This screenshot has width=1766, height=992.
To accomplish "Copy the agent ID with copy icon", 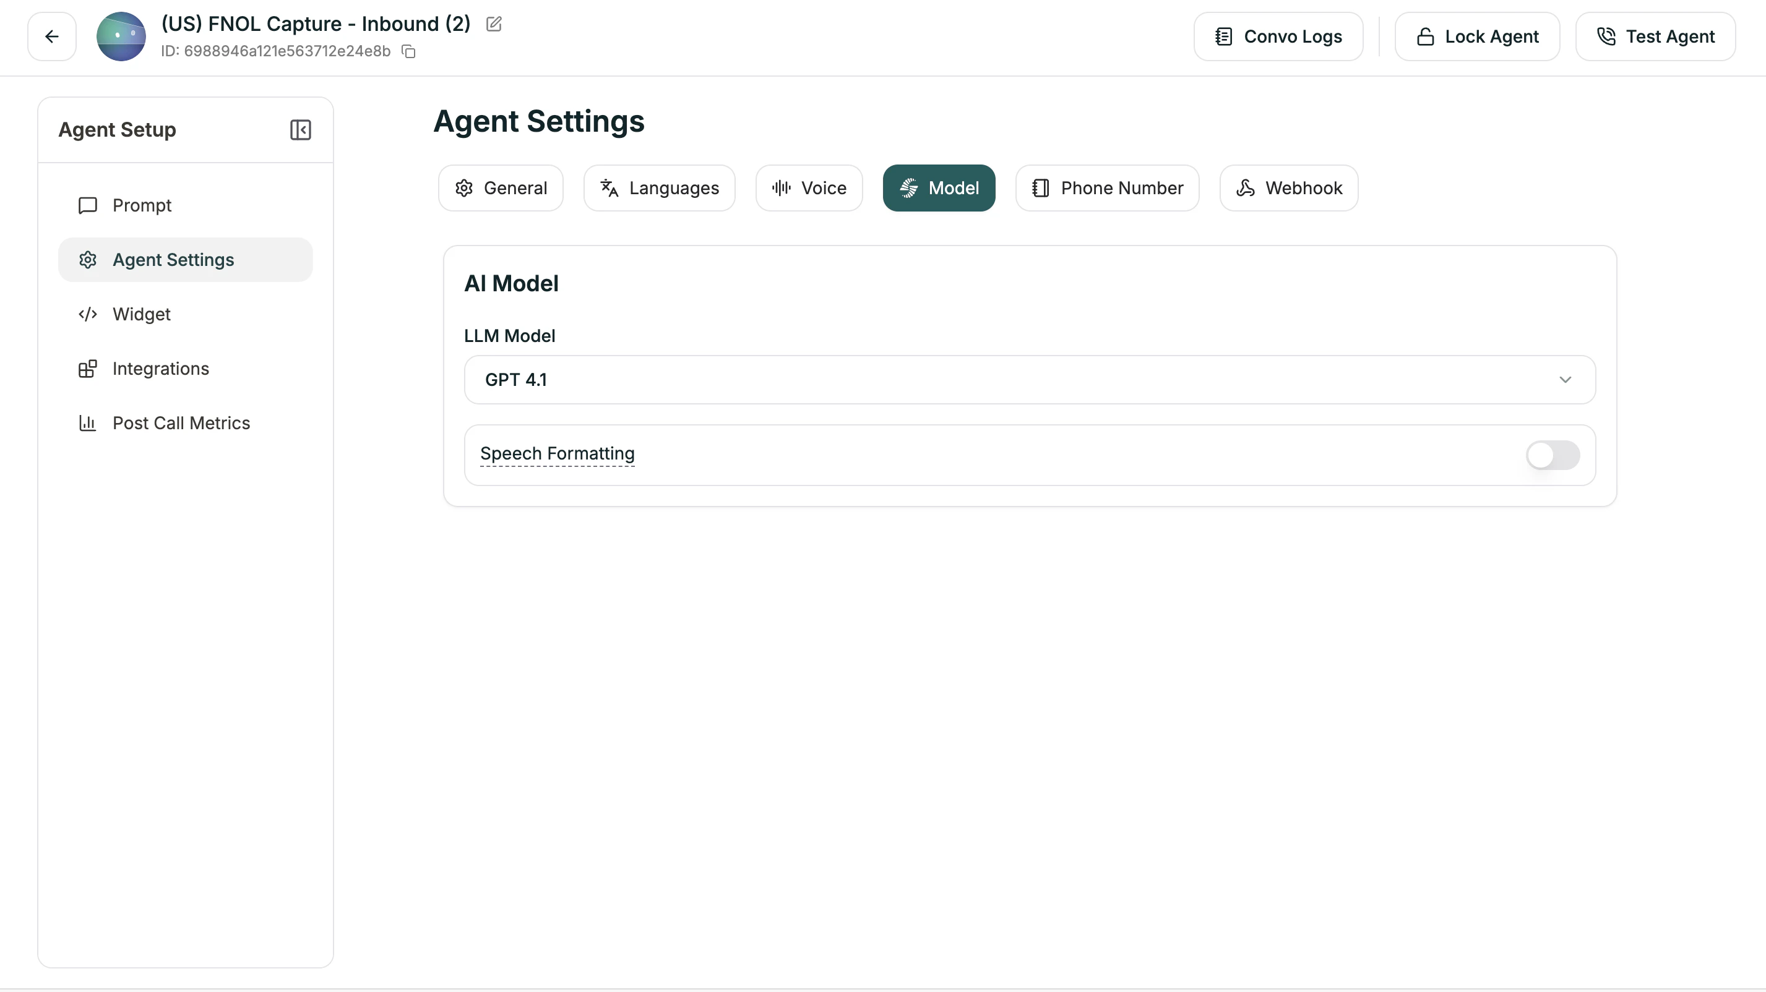I will click(408, 51).
